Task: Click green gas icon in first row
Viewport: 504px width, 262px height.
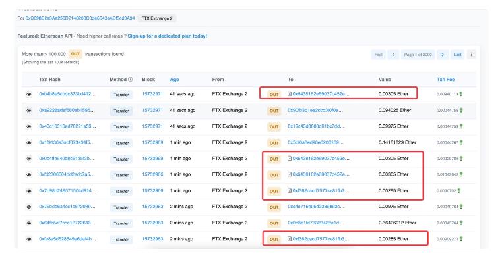Action: tap(461, 94)
